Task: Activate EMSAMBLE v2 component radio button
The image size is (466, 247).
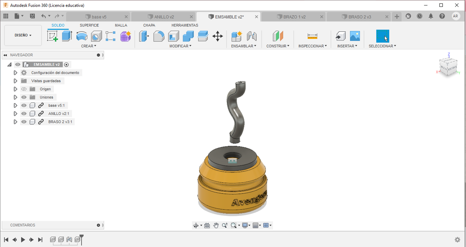Action: 66,64
